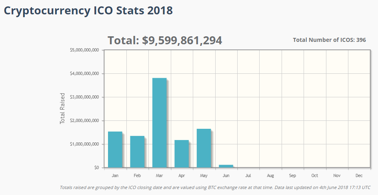Click the Total Number of ICOS label
Image resolution: width=378 pixels, height=195 pixels.
click(329, 40)
